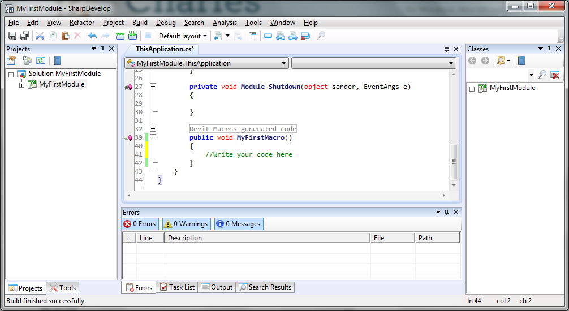The image size is (569, 311).
Task: Click the //Write your code here comment line
Action: click(x=248, y=154)
